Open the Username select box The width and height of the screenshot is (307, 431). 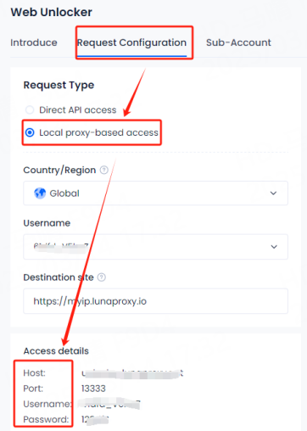pyautogui.click(x=155, y=247)
